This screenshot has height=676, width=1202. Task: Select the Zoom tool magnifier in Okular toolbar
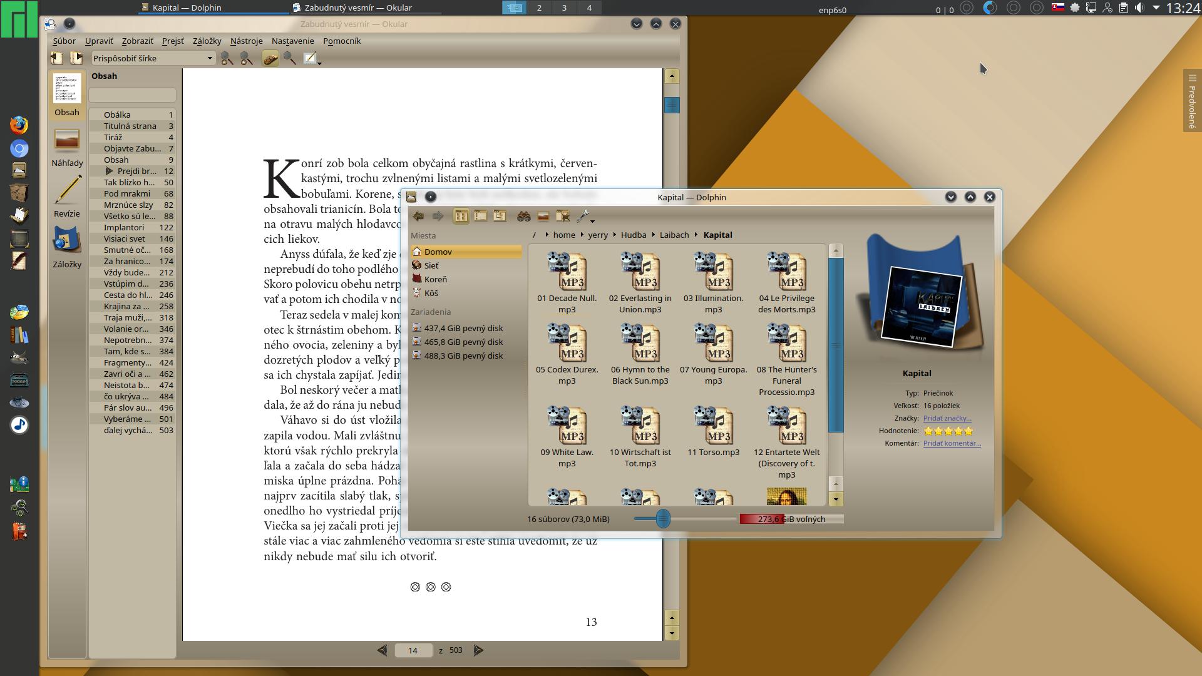pyautogui.click(x=289, y=58)
